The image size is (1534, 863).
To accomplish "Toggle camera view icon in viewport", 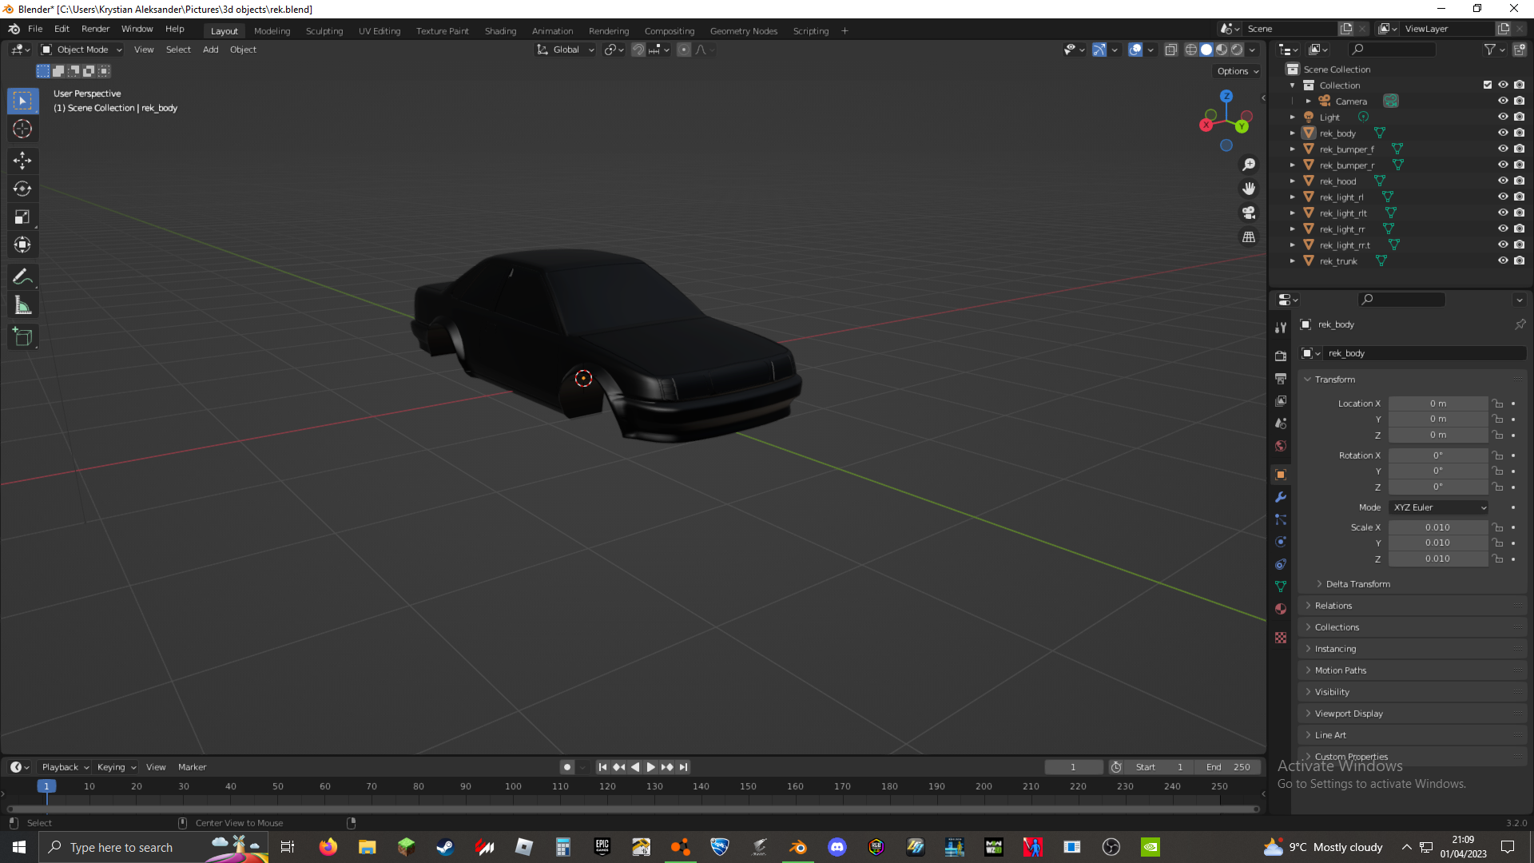I will 1249,213.
